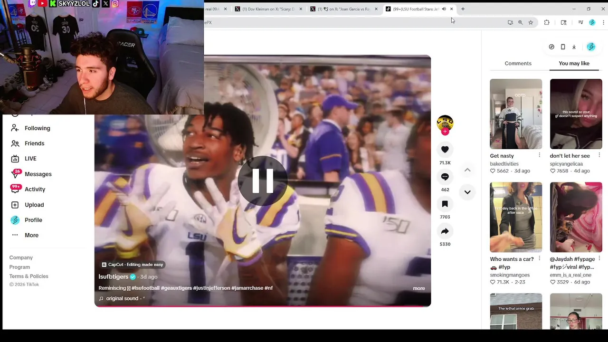The height and width of the screenshot is (342, 608).
Task: Pause the playing TikTok video
Action: point(263,180)
